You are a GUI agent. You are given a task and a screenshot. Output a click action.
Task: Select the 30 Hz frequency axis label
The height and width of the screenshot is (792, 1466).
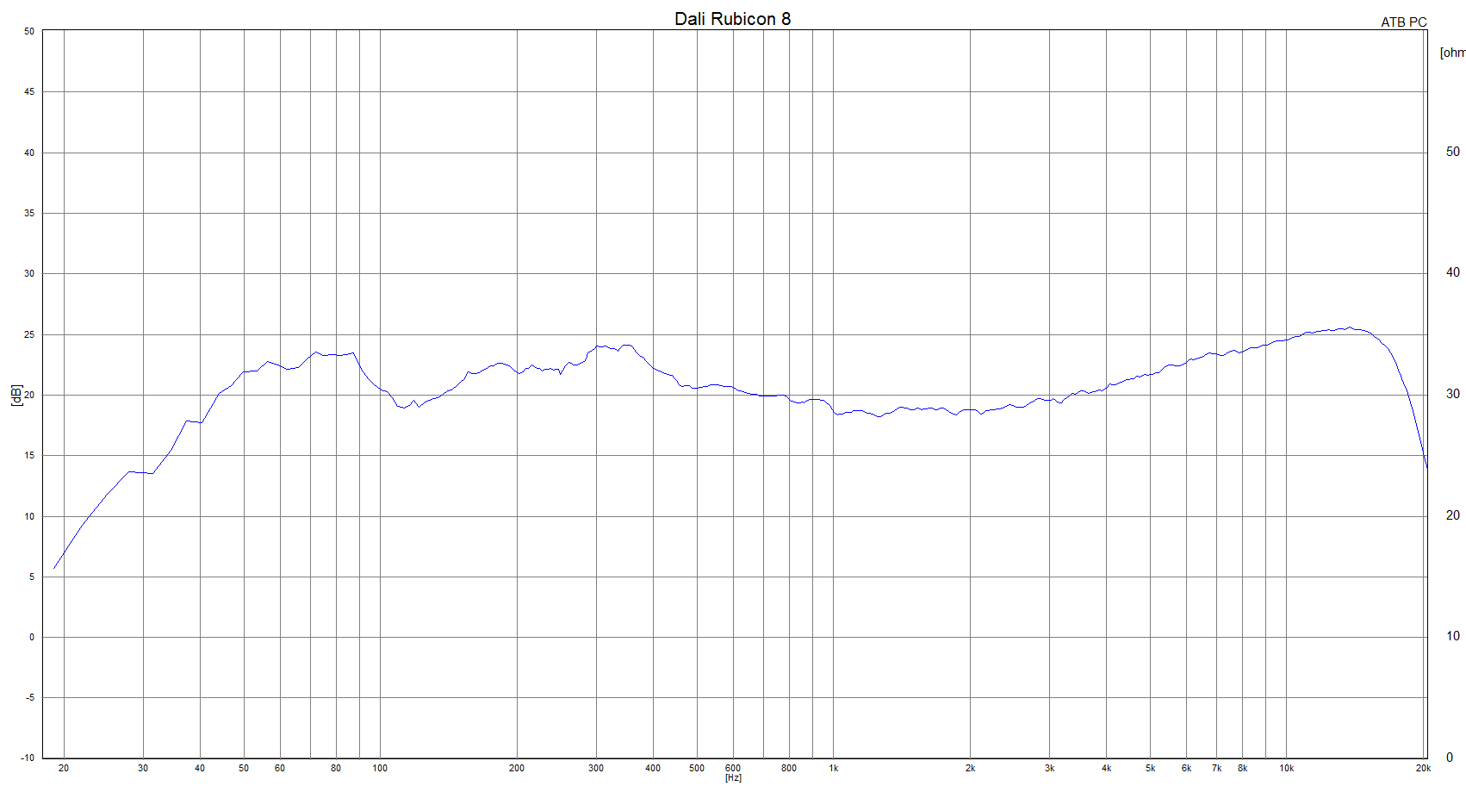(x=143, y=768)
